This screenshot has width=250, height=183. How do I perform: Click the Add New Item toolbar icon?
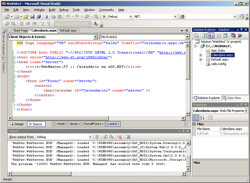pos(16,17)
